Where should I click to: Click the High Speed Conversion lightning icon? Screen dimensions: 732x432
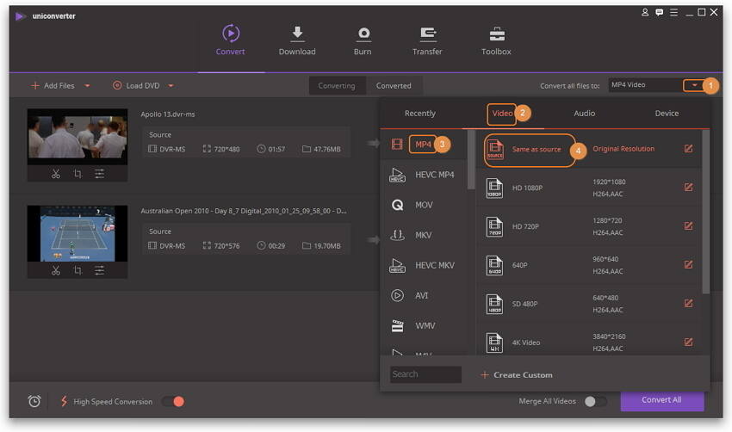click(64, 401)
